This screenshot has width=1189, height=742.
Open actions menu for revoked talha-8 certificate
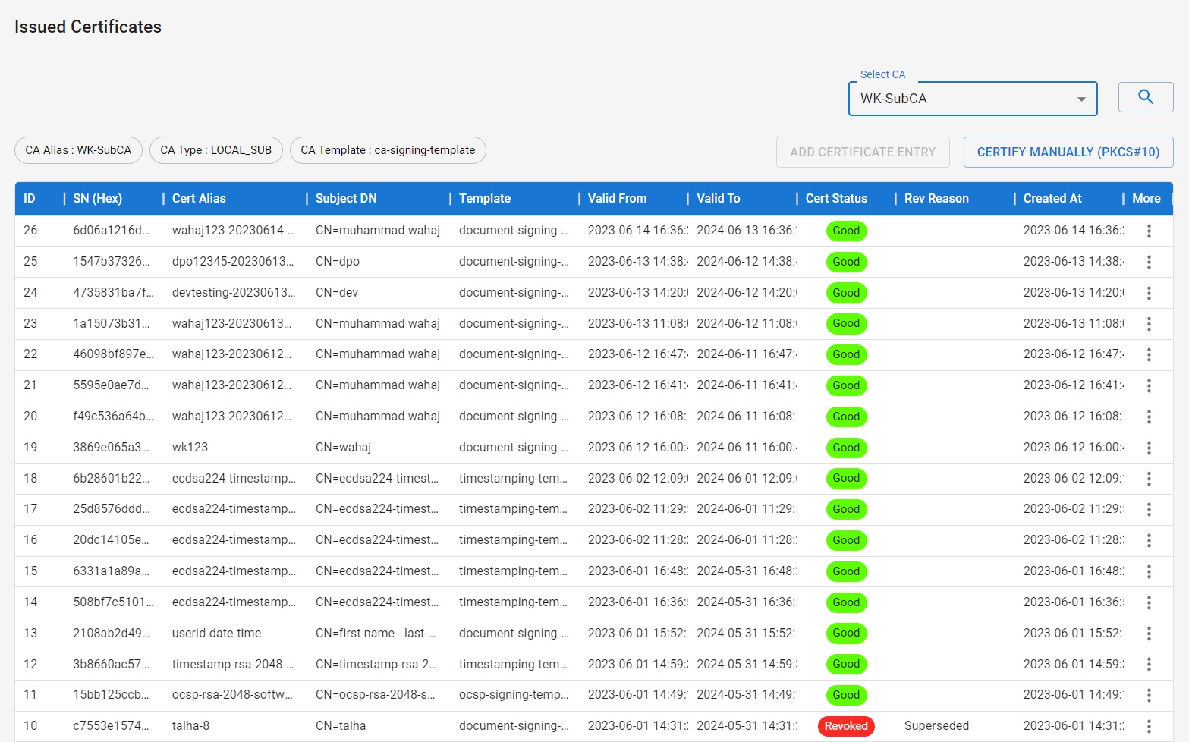pyautogui.click(x=1149, y=725)
